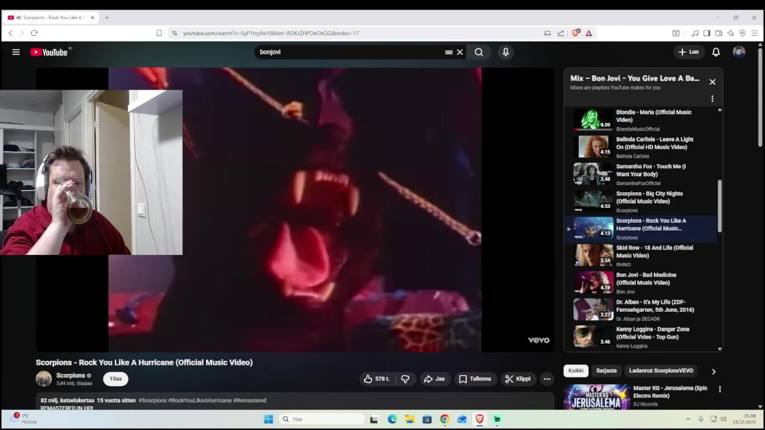Show more filter chips with right arrow
The image size is (765, 430).
tap(713, 371)
